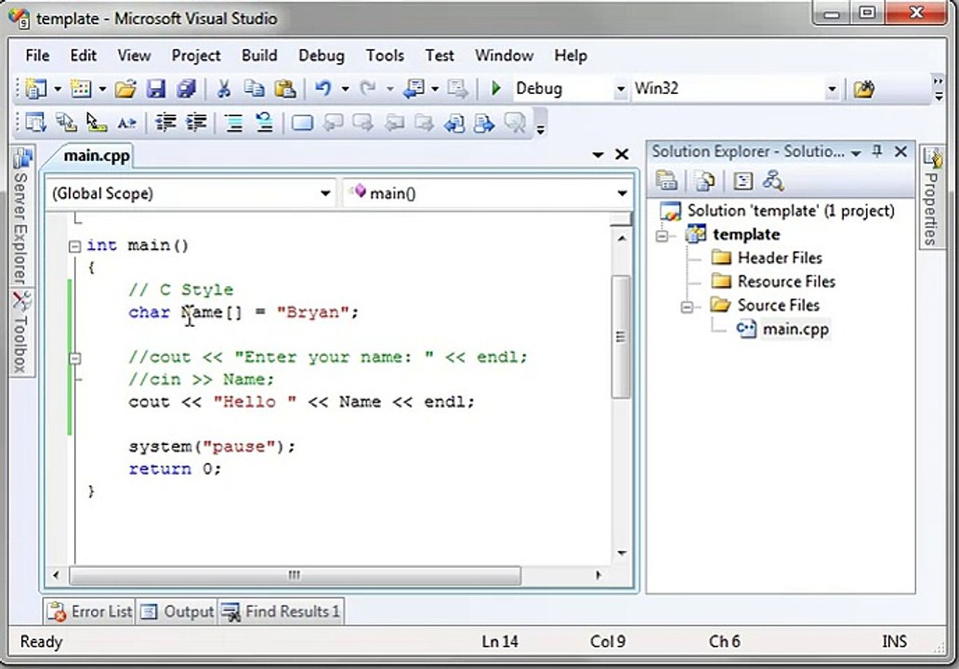The height and width of the screenshot is (669, 959).
Task: Close the main.cpp editor document
Action: point(622,155)
